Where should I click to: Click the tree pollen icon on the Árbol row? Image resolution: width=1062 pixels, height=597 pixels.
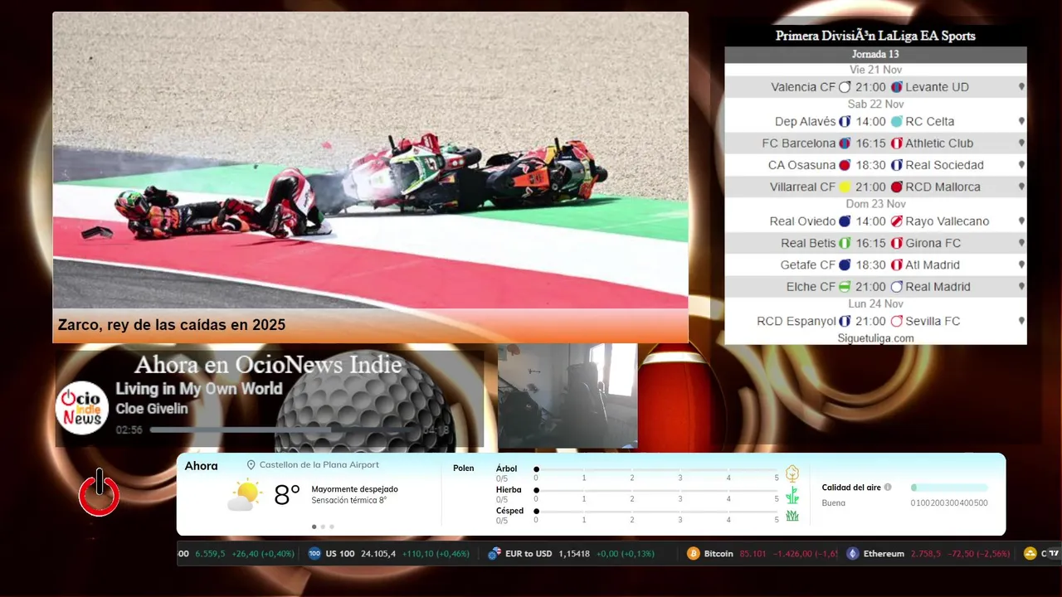792,473
